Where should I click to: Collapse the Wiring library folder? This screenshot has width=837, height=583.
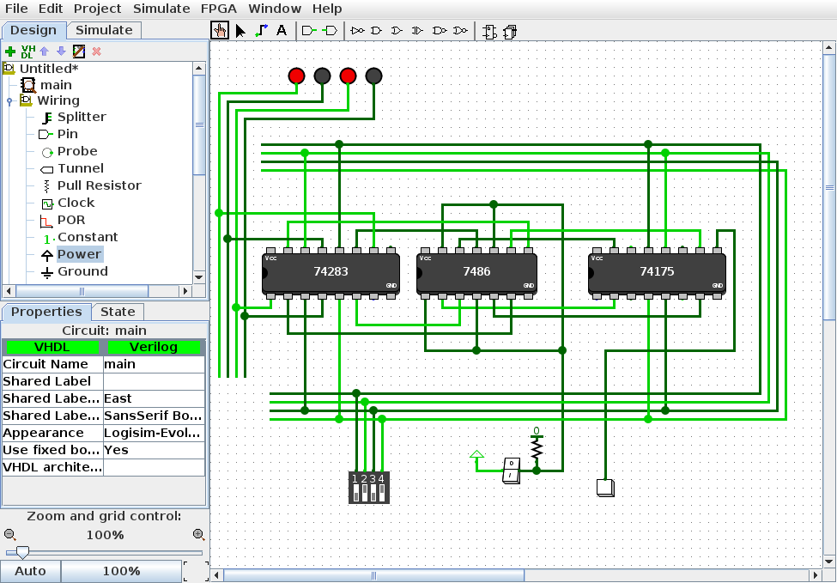[9, 100]
